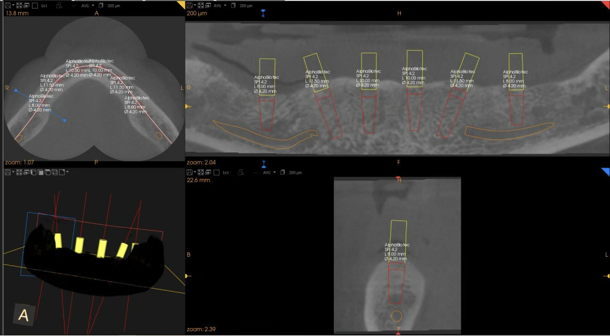Click yellow slice marker on left edge of panoramic view

tap(188, 106)
